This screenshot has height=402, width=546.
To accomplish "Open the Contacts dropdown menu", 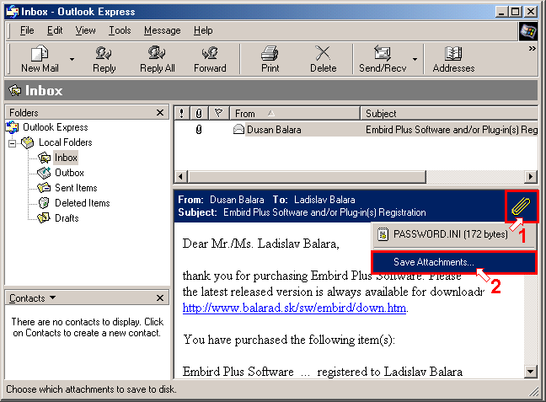I will [x=32, y=298].
